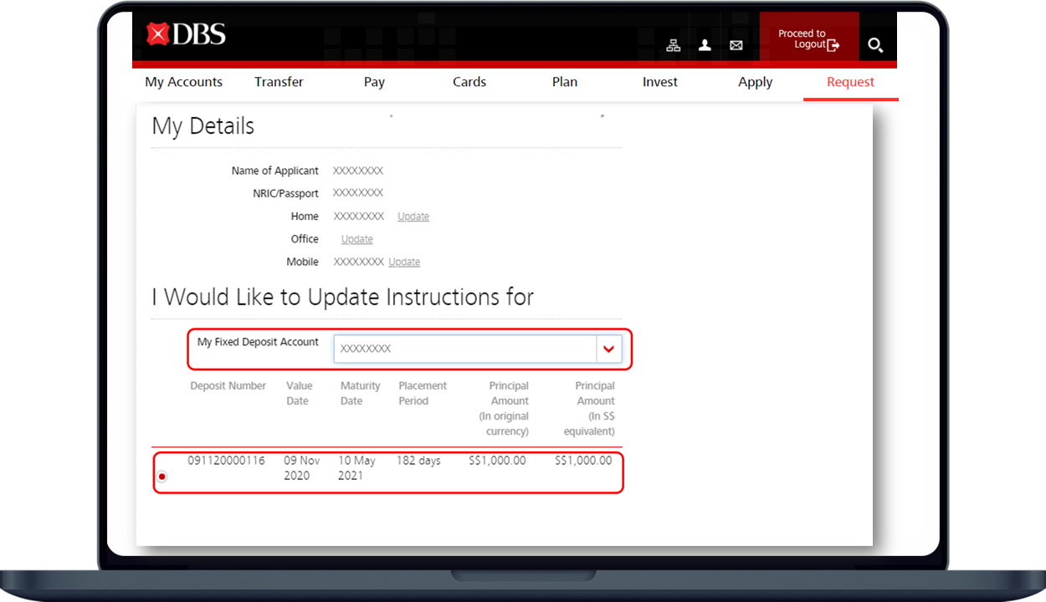Click Update link for Office number
This screenshot has width=1046, height=602.
[x=357, y=239]
